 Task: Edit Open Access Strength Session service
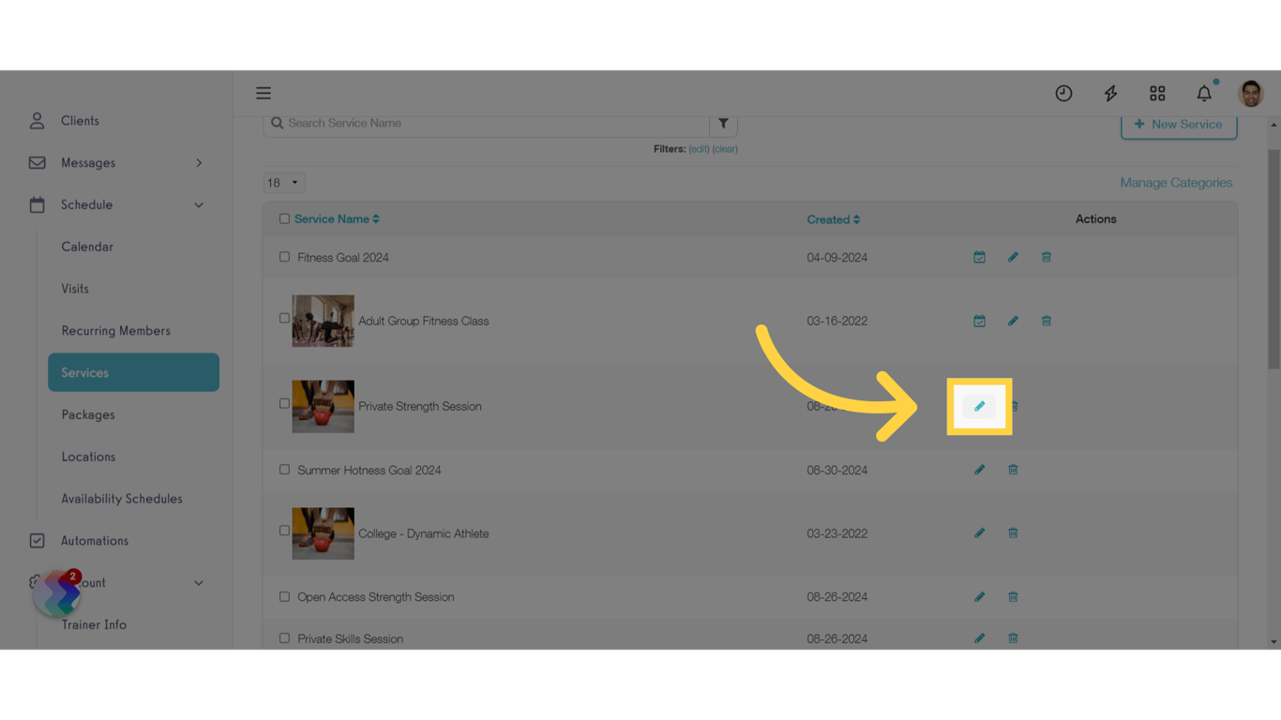tap(979, 597)
